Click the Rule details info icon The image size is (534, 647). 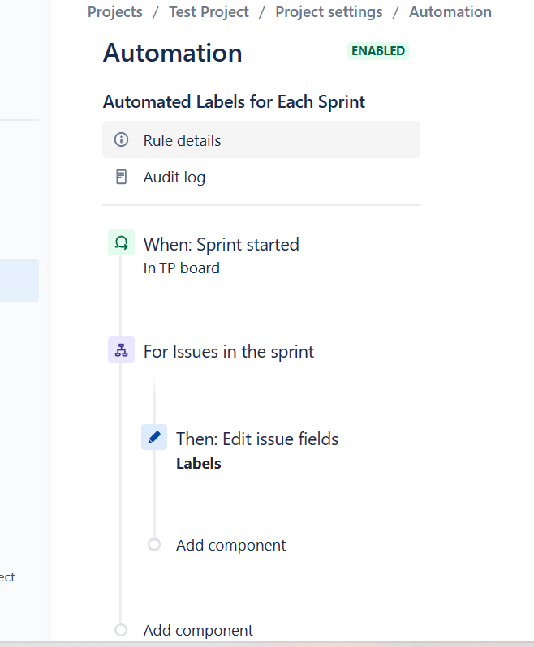tap(121, 140)
